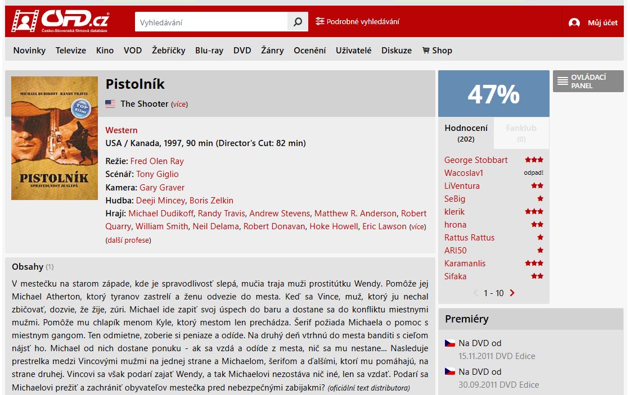The width and height of the screenshot is (630, 395).
Task: Switch to the Fanklub tab
Action: pyautogui.click(x=521, y=133)
